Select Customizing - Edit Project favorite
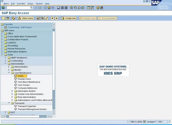172x125 pixels. coord(20,27)
